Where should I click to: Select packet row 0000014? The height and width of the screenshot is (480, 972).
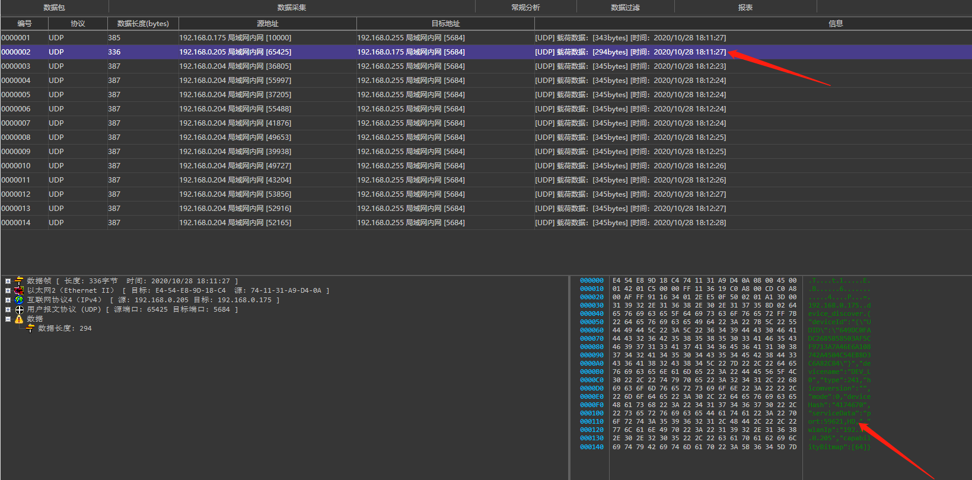click(x=486, y=223)
